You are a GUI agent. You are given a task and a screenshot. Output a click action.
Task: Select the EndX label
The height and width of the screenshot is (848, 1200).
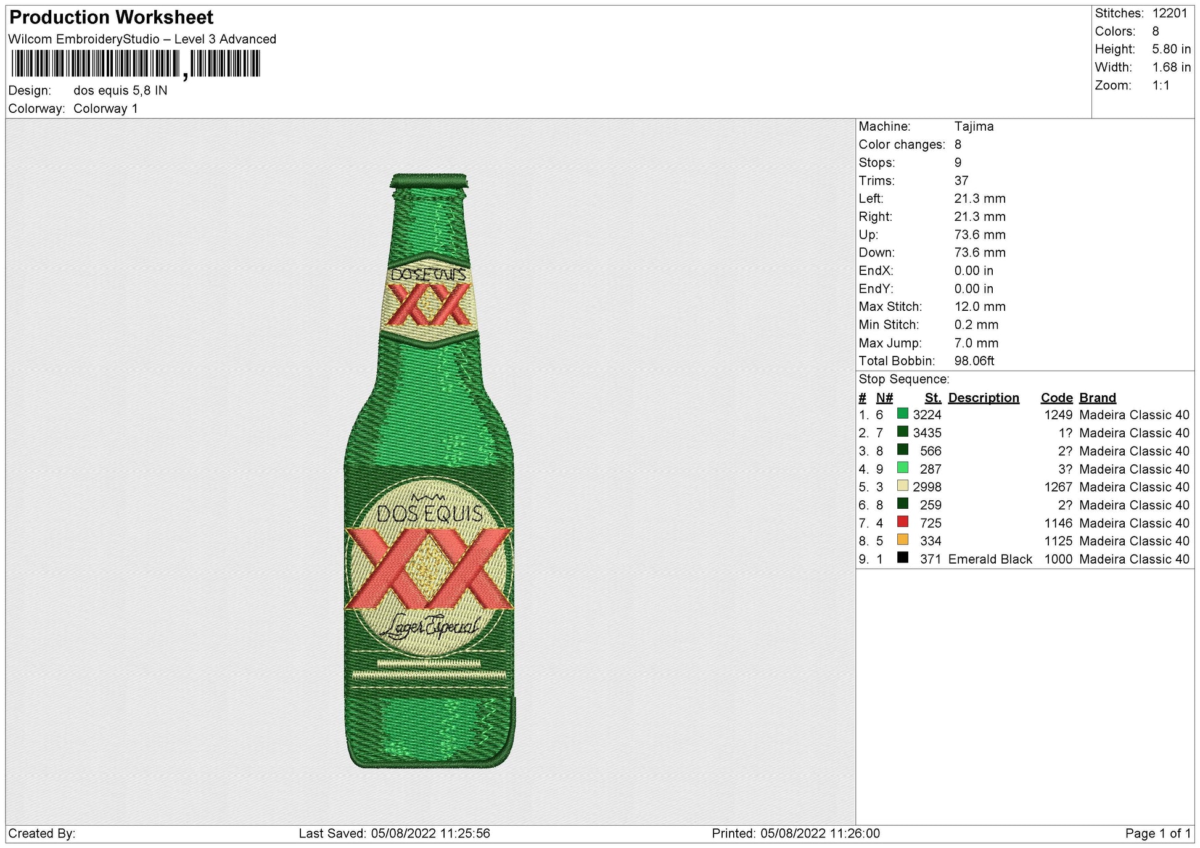[x=876, y=271]
